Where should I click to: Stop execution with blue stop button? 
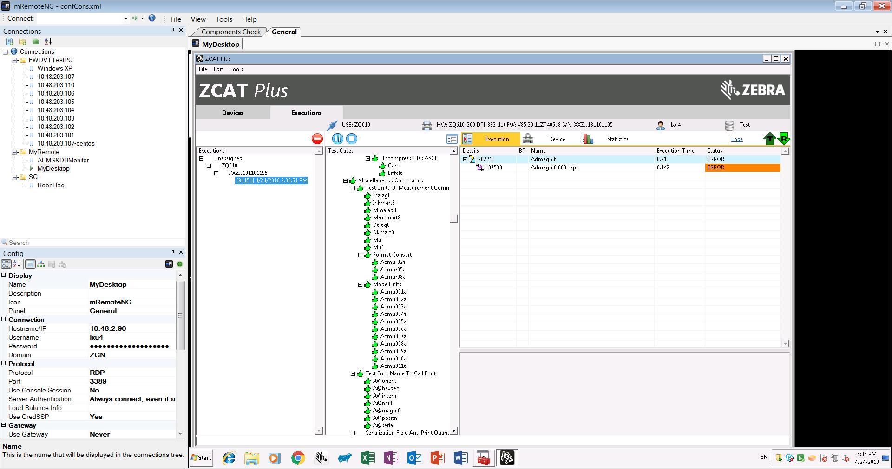(352, 139)
